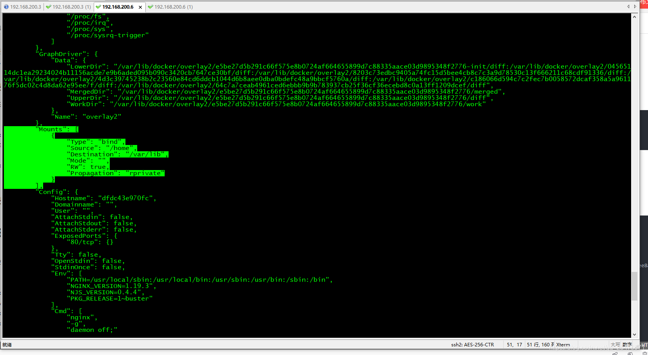Click the "AttachStderr": false line
Screen dimensions: 648x355
[94, 230]
